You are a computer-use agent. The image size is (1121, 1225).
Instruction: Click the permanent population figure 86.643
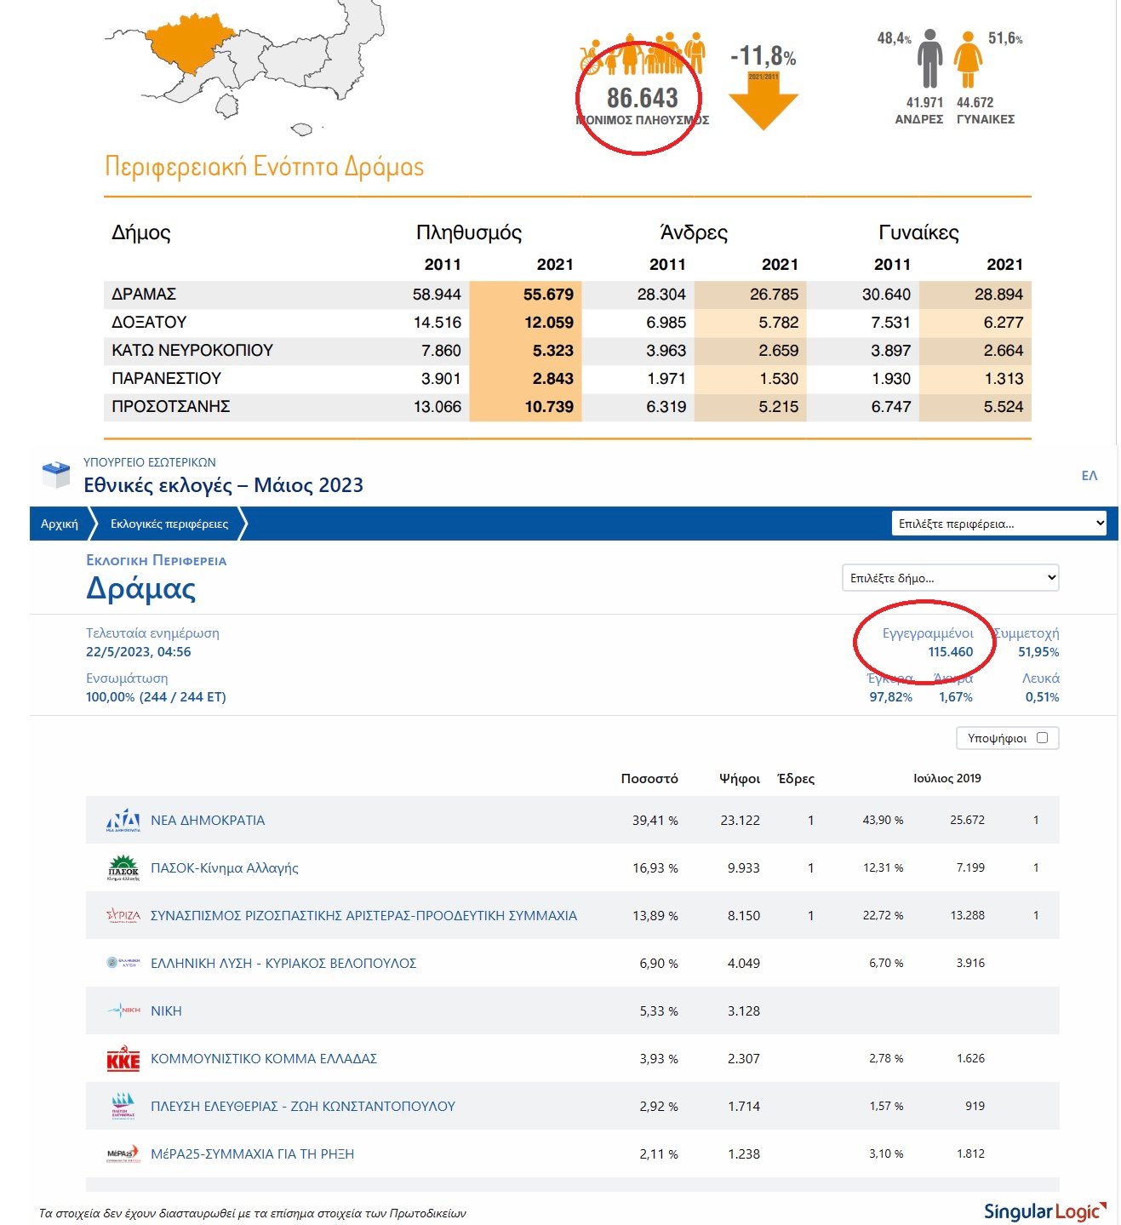[x=643, y=98]
